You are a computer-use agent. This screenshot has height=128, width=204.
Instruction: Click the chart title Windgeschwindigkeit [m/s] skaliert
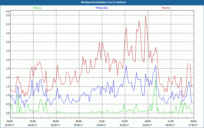tap(102, 2)
